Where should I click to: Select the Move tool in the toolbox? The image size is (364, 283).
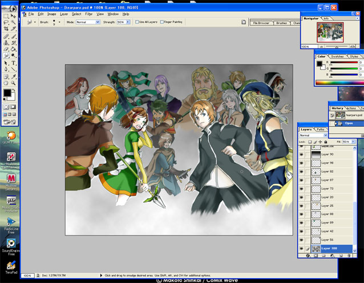(14, 16)
